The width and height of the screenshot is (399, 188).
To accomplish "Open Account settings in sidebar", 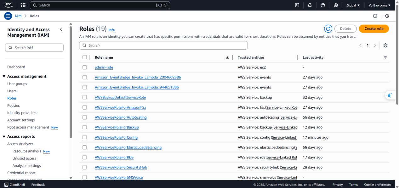I will (x=21, y=120).
